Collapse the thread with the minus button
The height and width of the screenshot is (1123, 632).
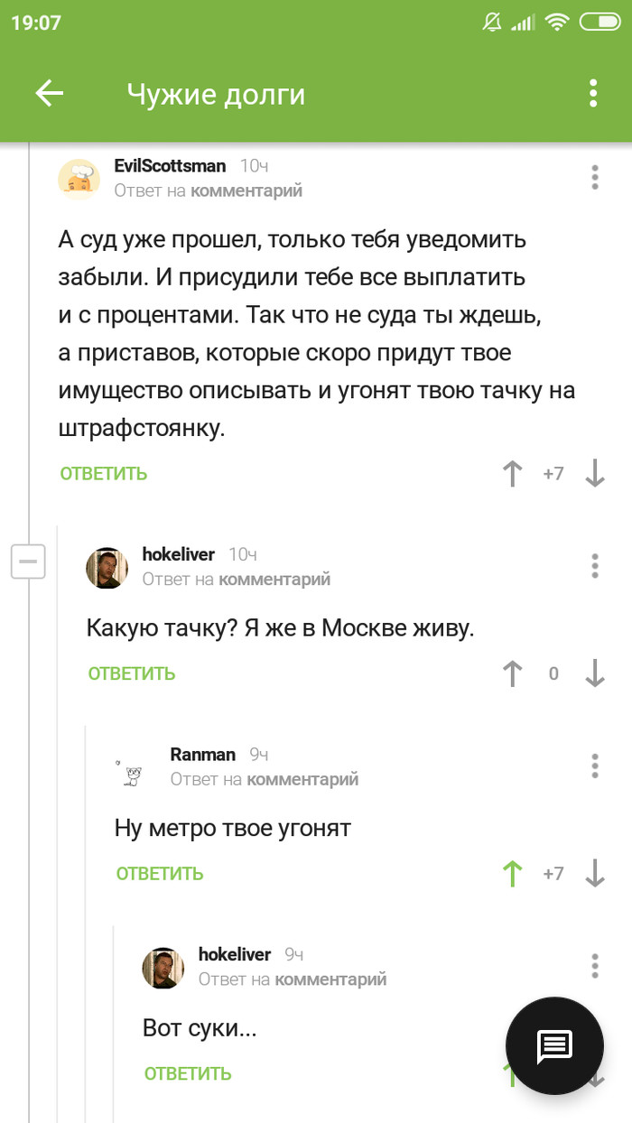tap(28, 561)
